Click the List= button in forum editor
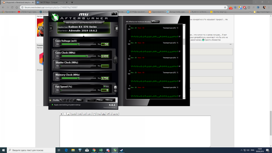 (89, 114)
